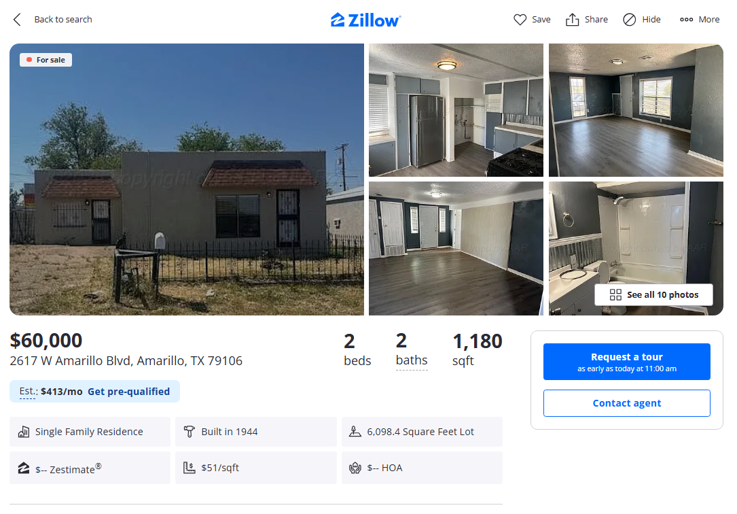Screen dimensions: 737x514
Task: Click See all 10 photos button
Action: [654, 295]
